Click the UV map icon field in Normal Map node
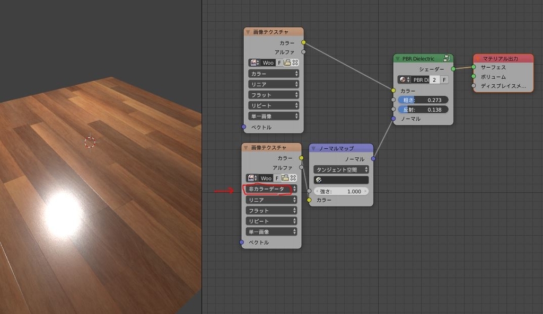 point(341,180)
